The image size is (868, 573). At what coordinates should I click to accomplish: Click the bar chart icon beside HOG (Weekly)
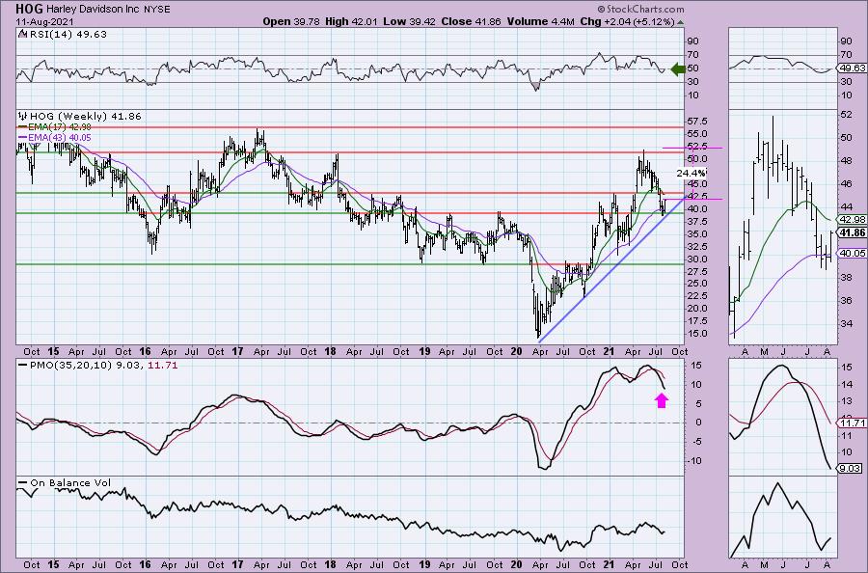point(23,117)
